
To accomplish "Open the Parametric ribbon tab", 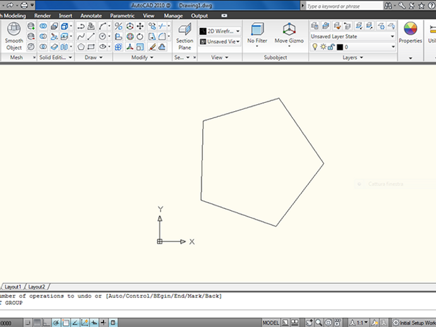I will pos(123,16).
